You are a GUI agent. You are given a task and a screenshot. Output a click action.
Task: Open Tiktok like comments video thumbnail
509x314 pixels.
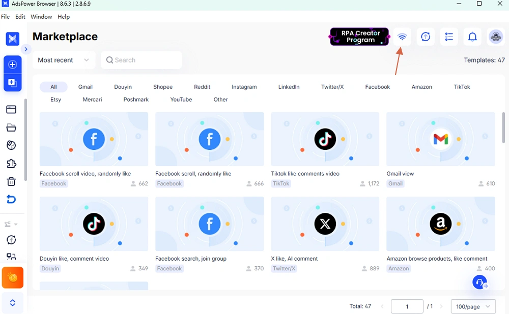[325, 139]
